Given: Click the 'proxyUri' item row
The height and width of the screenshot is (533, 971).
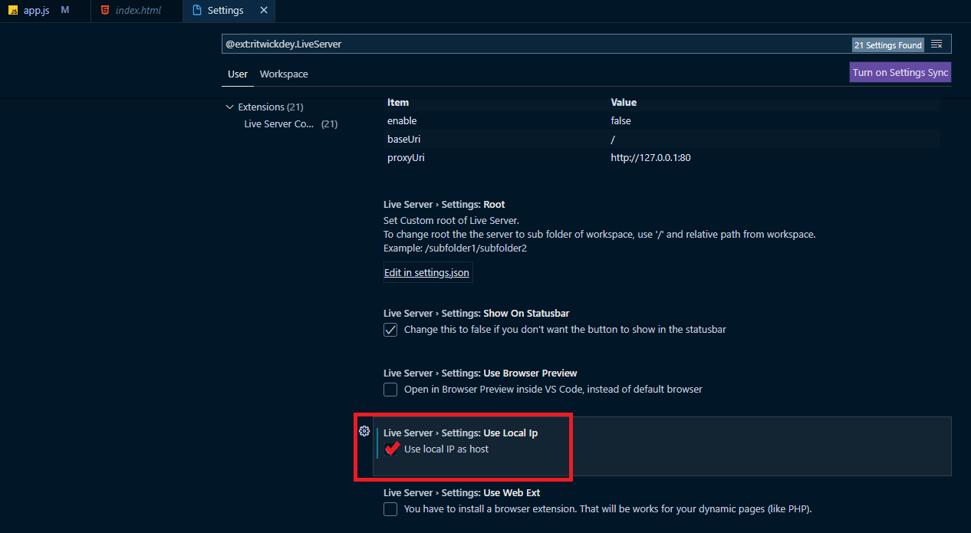Looking at the screenshot, I should click(x=662, y=157).
